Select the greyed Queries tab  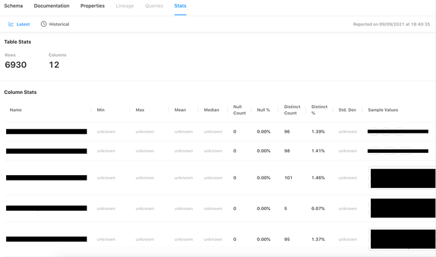point(154,6)
